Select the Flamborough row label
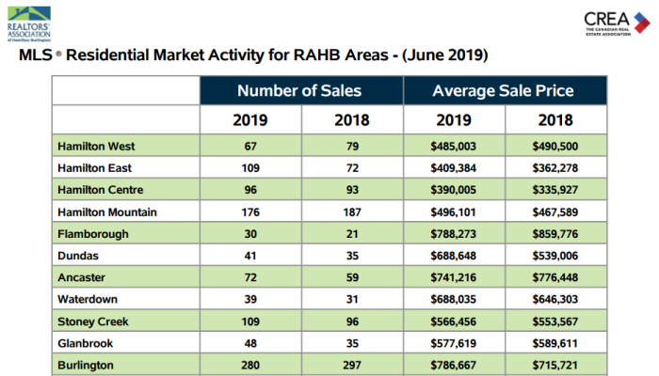The height and width of the screenshot is (376, 659). [x=92, y=233]
